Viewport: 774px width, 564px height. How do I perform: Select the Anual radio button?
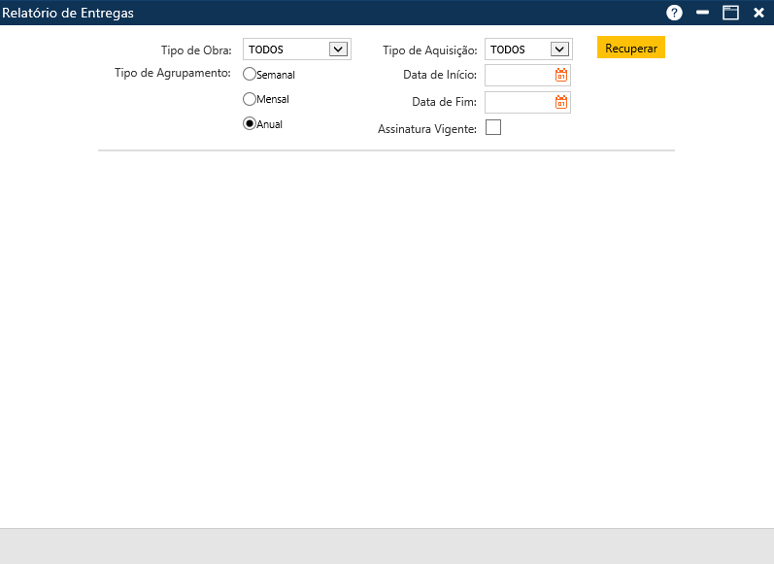(250, 124)
